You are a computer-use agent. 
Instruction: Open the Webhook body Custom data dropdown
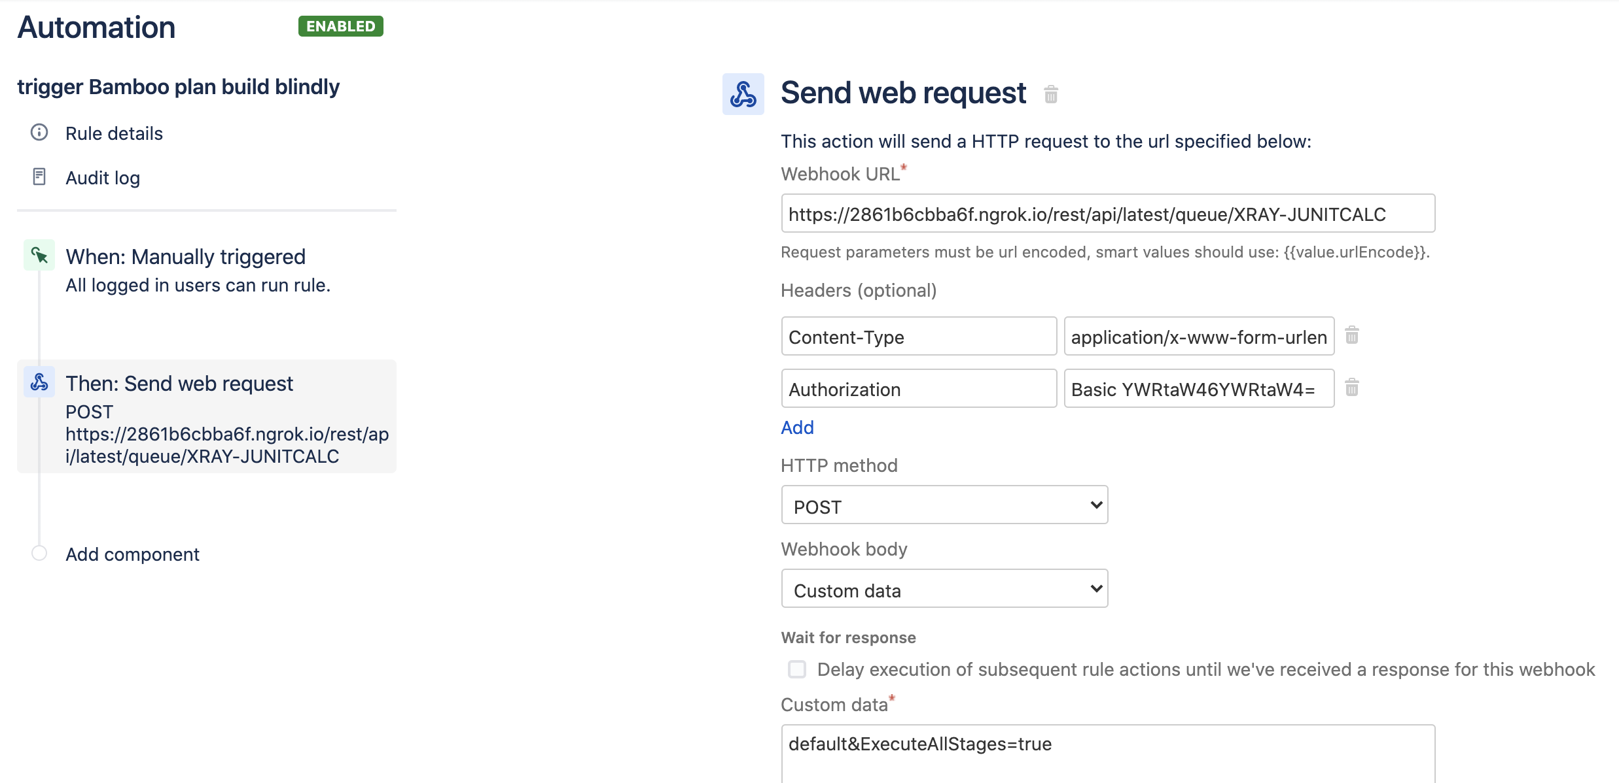[944, 588]
